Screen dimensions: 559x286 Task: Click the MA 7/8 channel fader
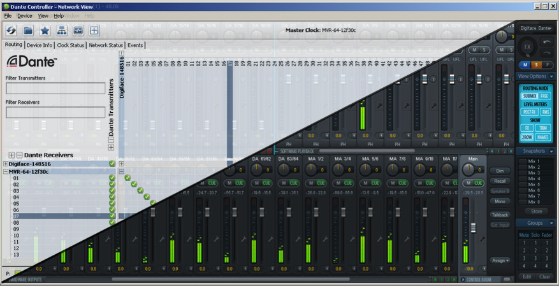tap(398, 212)
